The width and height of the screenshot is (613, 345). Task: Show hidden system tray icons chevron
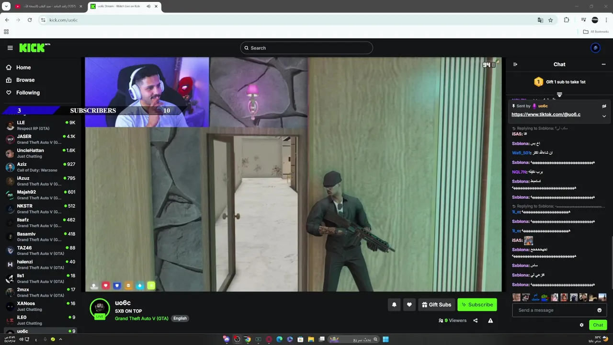(x=60, y=339)
